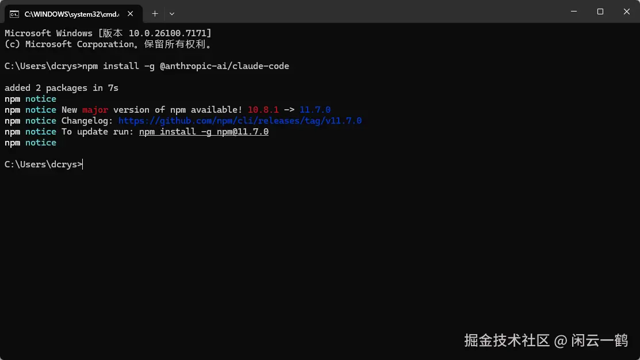Click the red 10.8.1 version number
Viewport: 640px width, 360px height.
point(263,110)
